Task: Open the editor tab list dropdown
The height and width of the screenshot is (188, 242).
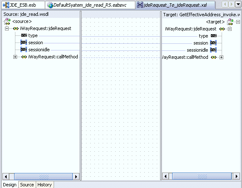Action: click(x=238, y=4)
